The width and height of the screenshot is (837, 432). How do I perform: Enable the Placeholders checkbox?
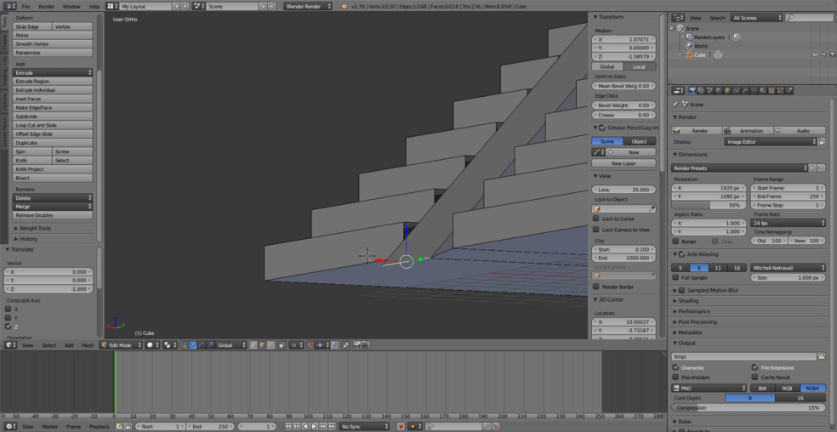tap(675, 377)
